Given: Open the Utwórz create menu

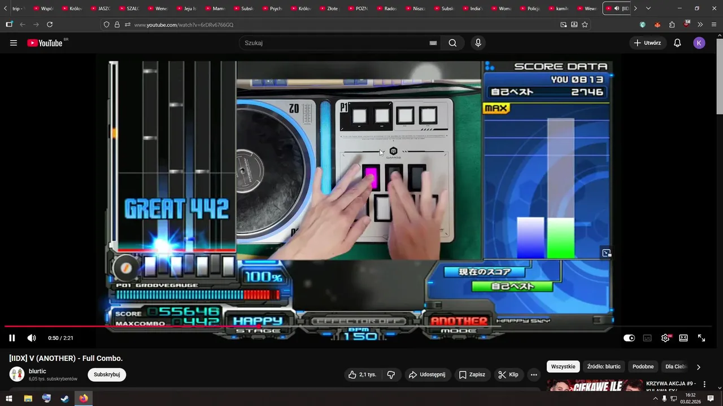Looking at the screenshot, I should click(647, 43).
